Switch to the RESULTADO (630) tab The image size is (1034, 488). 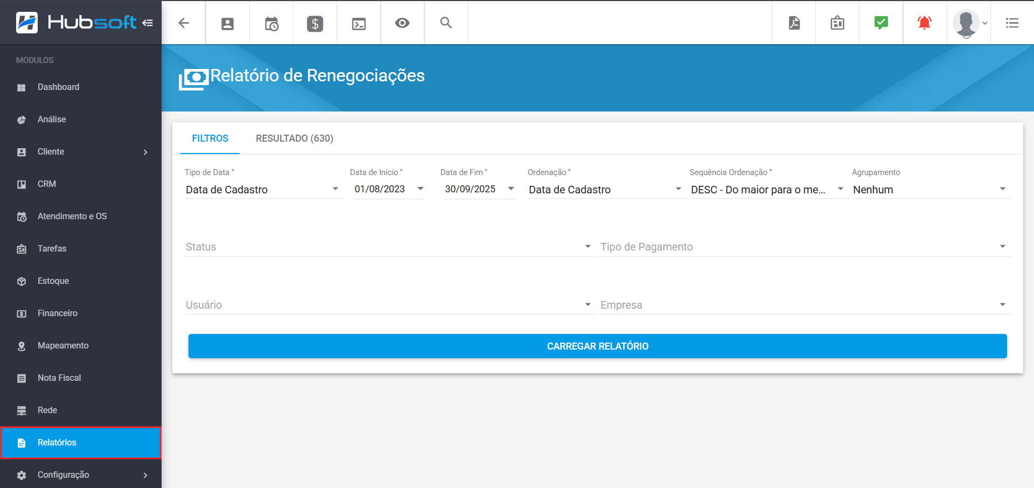[x=294, y=138]
